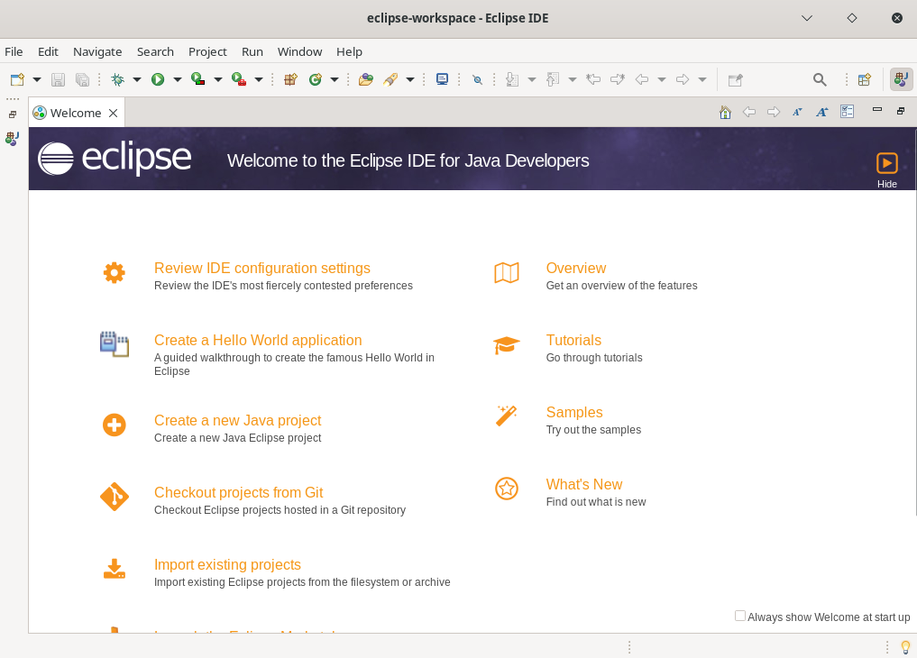Click the Open Perspective icon
This screenshot has height=658, width=917.
863,79
